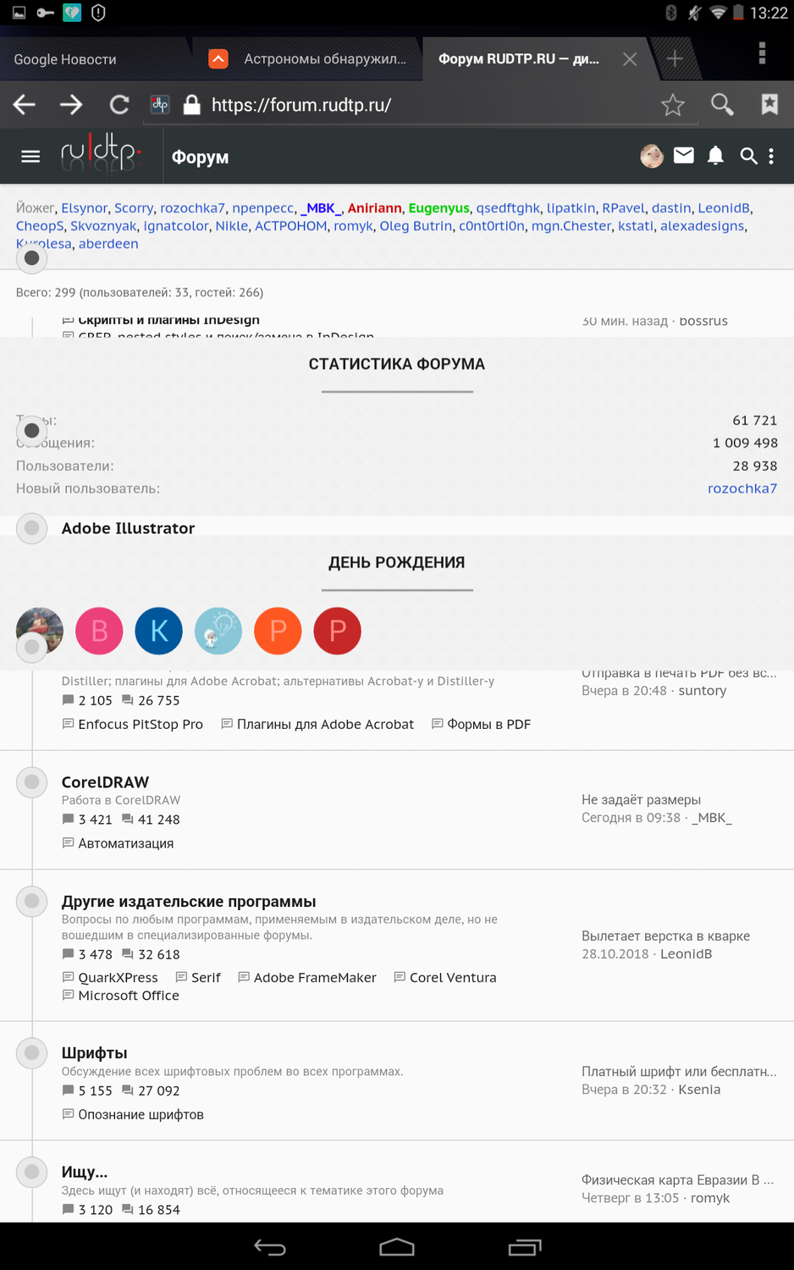Open new user rozochka7 profile
Viewport: 794px width, 1270px height.
point(742,489)
